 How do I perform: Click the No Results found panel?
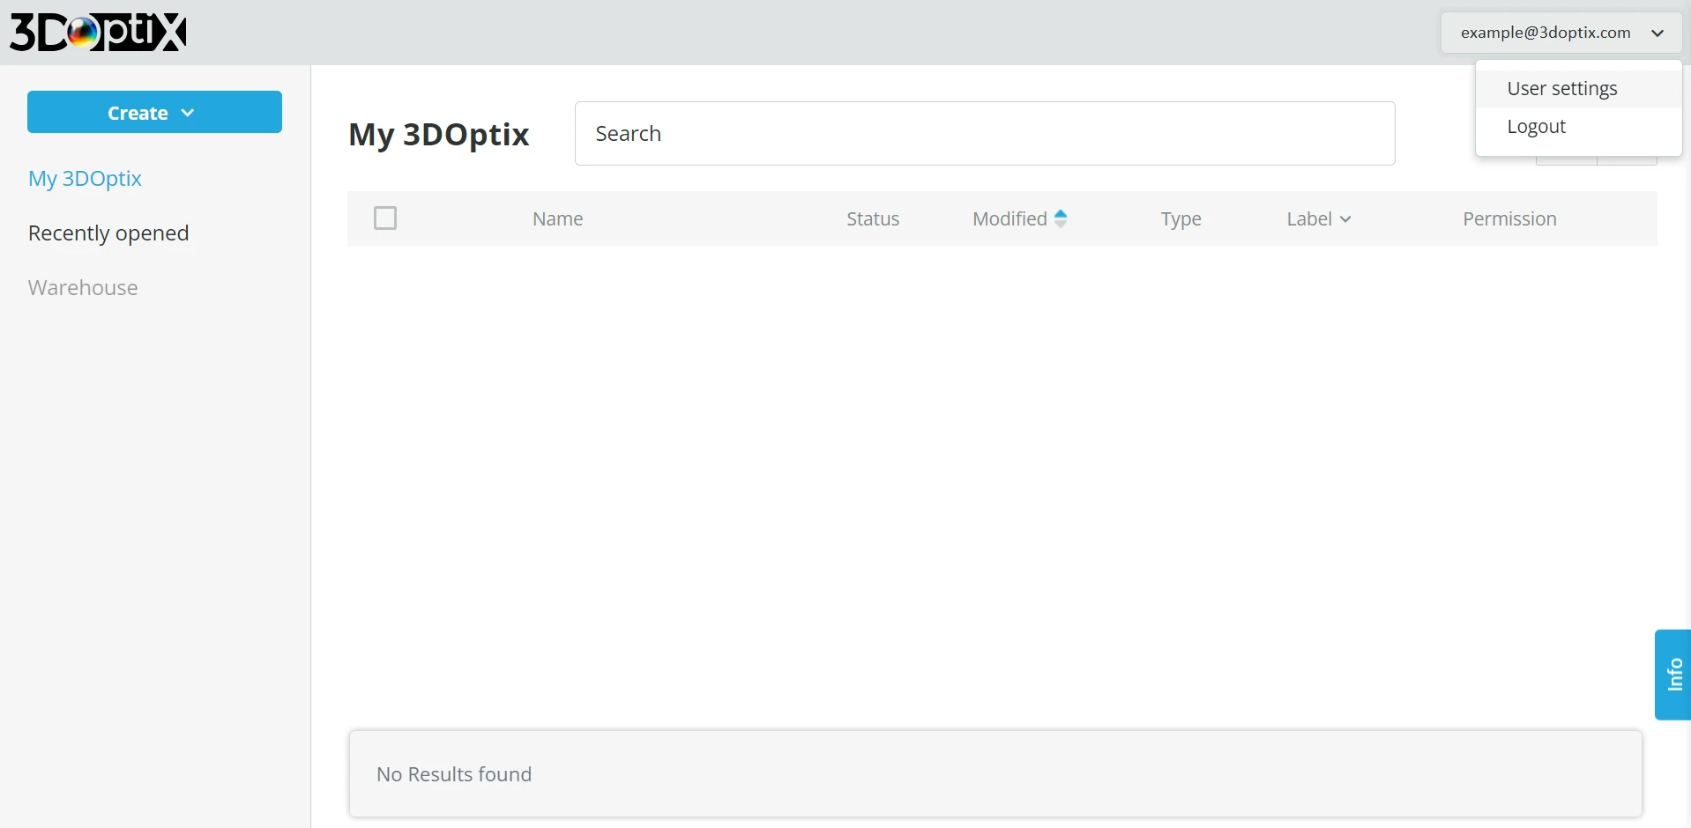(994, 773)
